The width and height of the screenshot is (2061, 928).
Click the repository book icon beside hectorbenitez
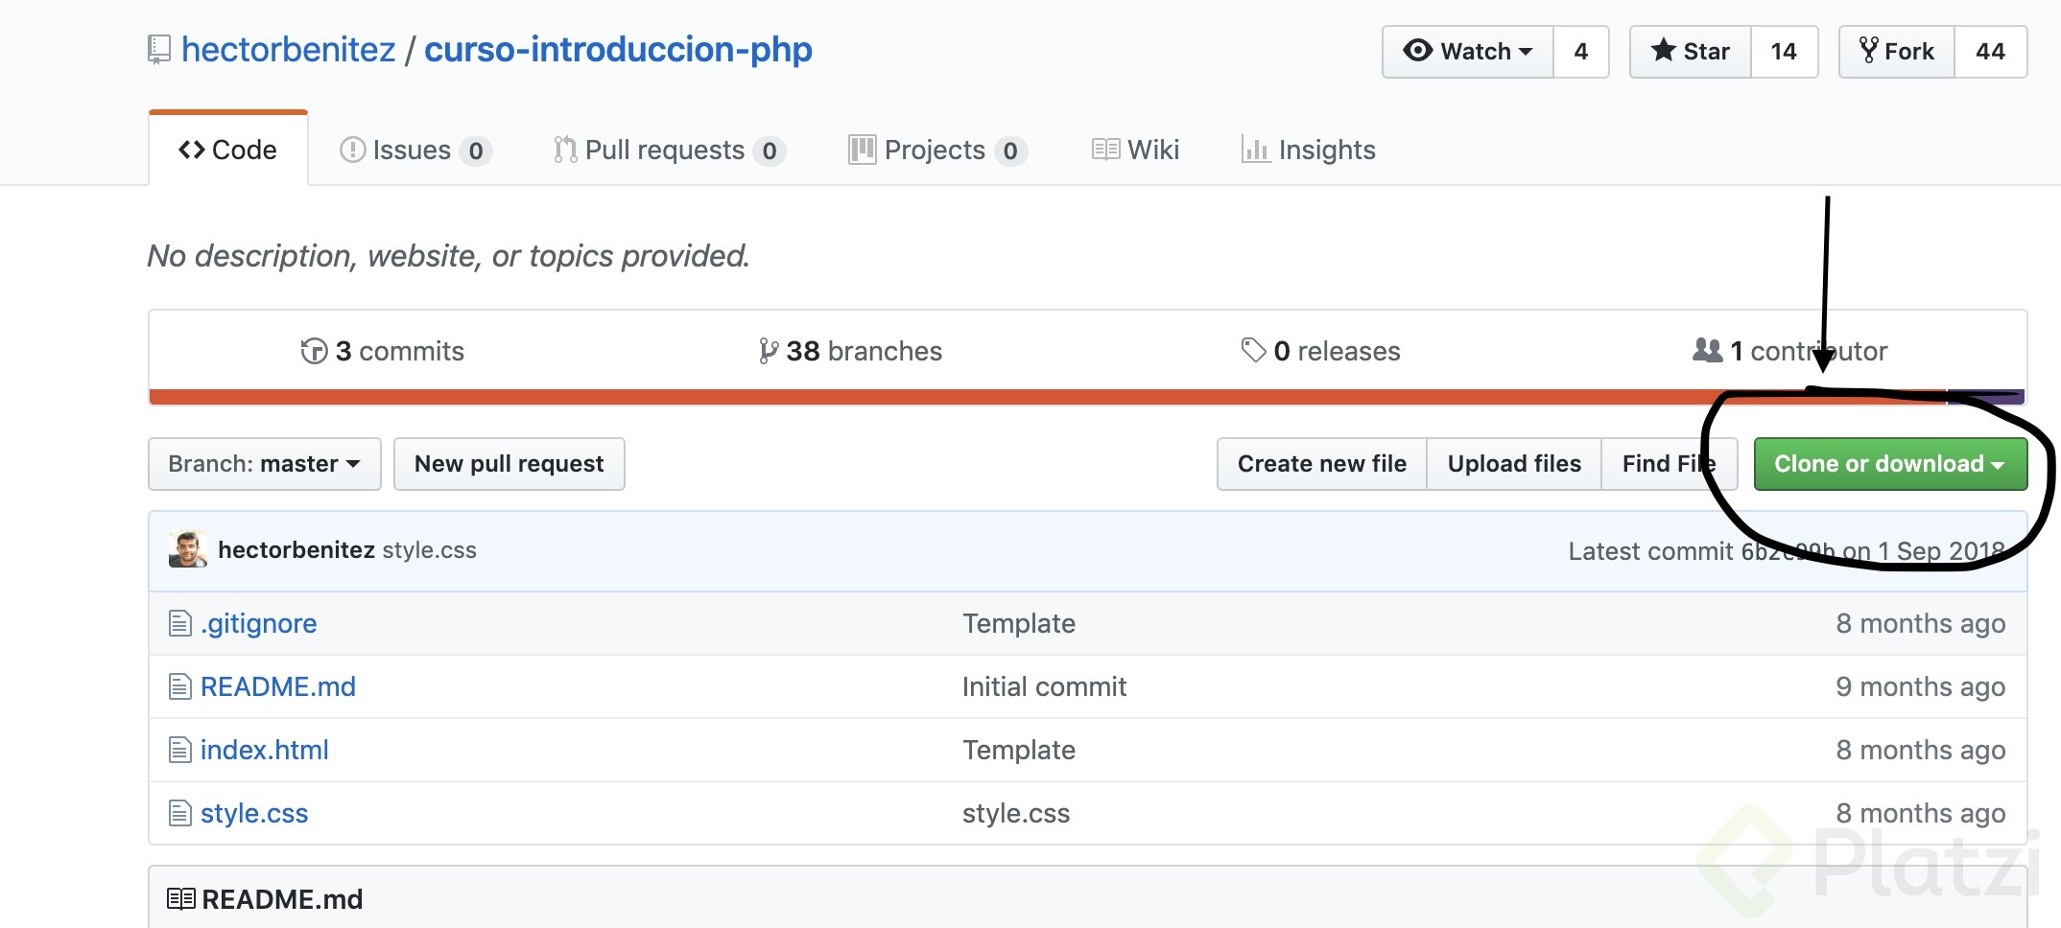(x=159, y=50)
